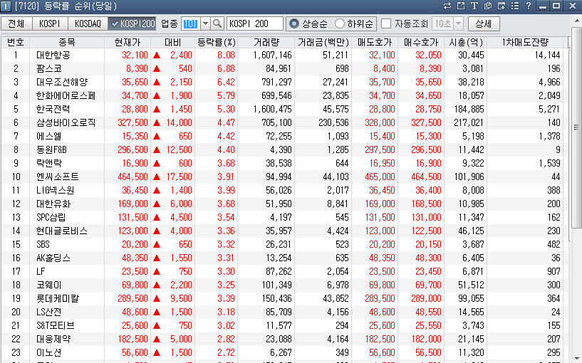Click up arrow icon on 이노션 row
Viewport: 582px width, 363px height.
click(x=157, y=352)
